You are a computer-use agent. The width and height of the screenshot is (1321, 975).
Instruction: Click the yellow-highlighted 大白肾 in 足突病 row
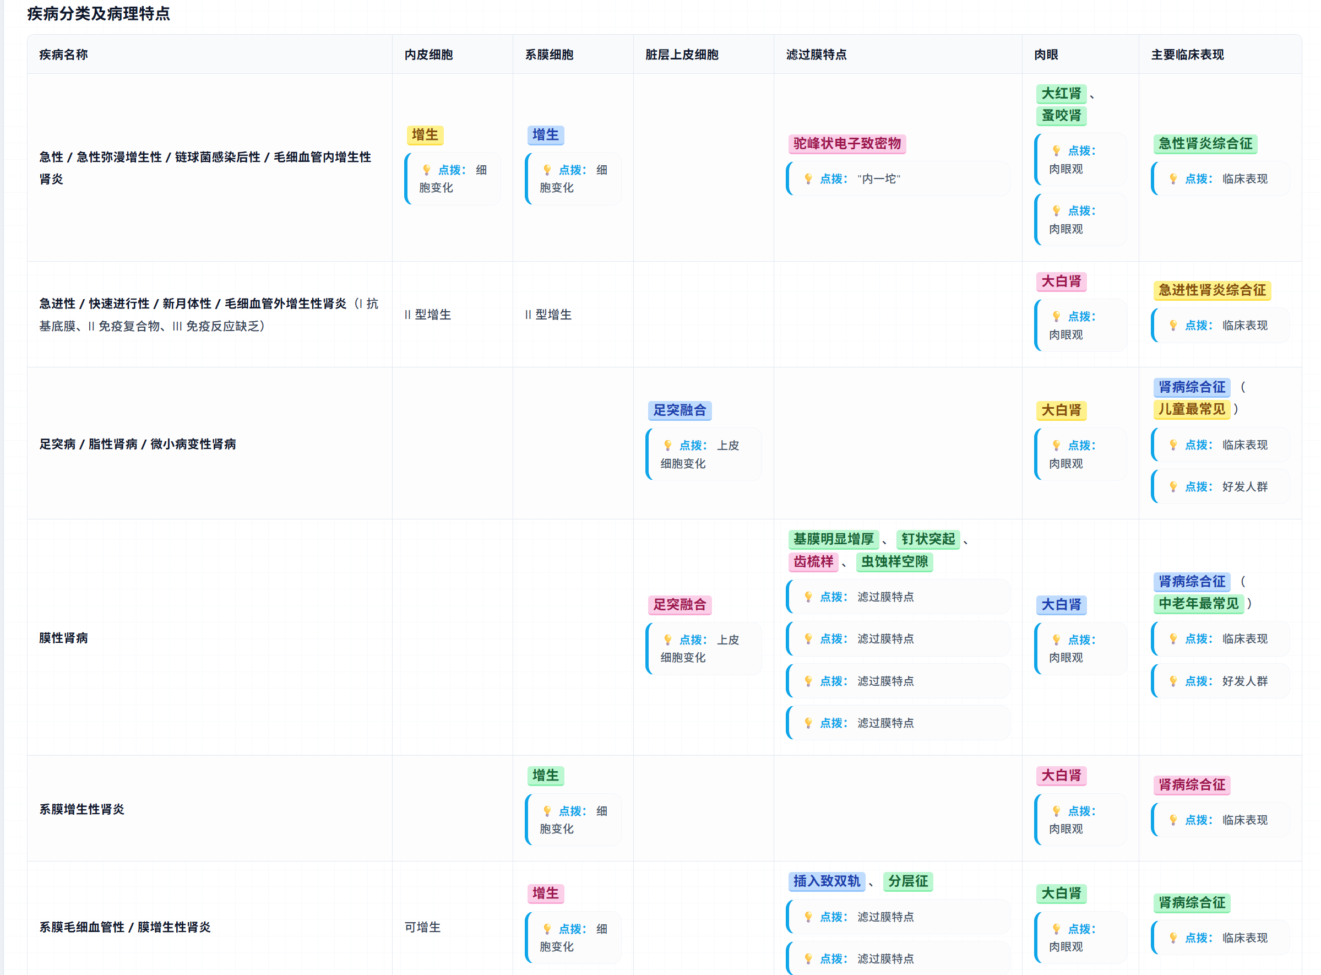[x=1061, y=411]
